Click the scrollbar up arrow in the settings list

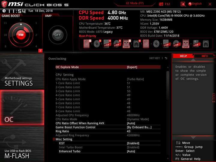click(x=168, y=67)
